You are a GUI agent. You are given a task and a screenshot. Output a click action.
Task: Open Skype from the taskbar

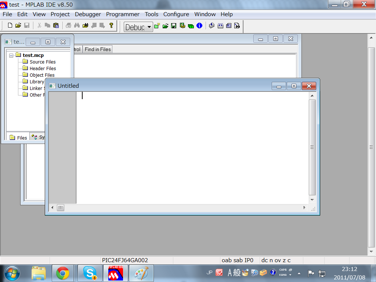coord(90,273)
